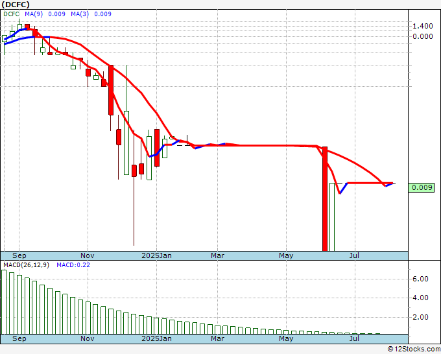Click Nov on the price chart time axis
This screenshot has height=354, width=441.
[88, 255]
